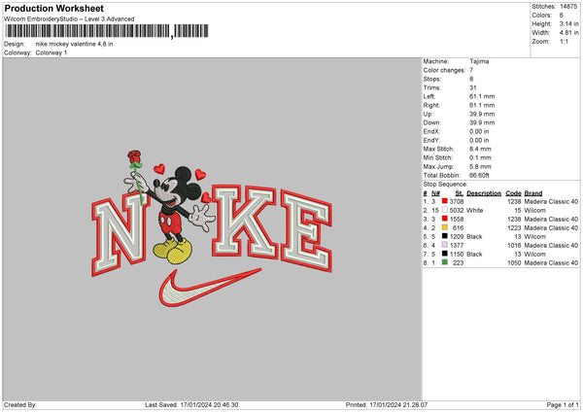Click the EndX value 0.00 in

(x=479, y=131)
